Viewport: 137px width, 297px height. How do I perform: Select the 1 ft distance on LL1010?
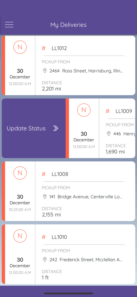click(45, 277)
